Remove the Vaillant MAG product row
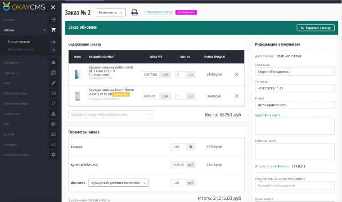 click(x=237, y=74)
